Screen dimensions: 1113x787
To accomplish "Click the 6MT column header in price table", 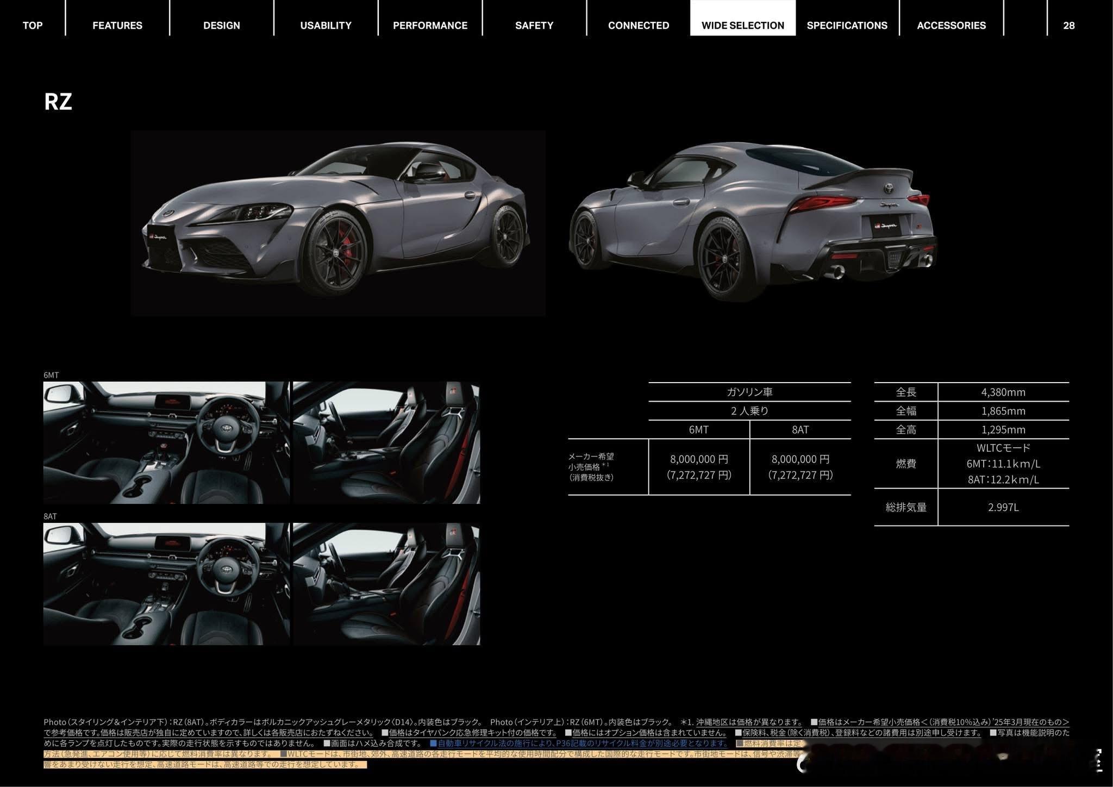I will [x=699, y=429].
